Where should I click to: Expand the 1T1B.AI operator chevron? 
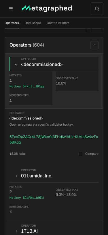16,231
